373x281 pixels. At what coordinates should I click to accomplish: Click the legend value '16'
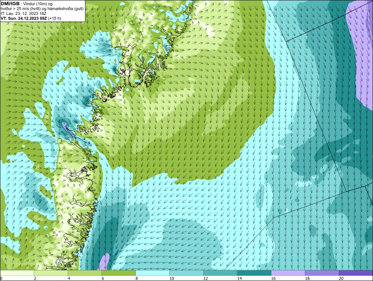click(273, 278)
